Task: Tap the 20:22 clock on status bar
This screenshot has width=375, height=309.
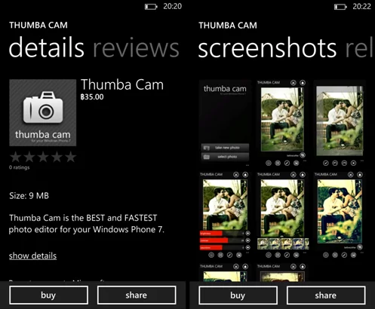Action: 362,6
